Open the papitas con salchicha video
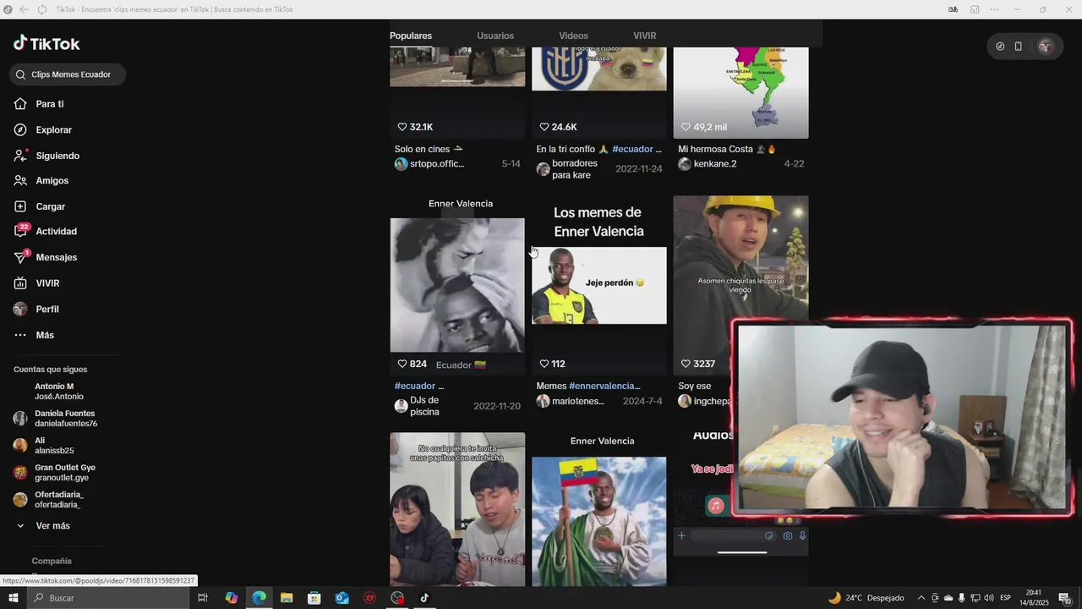This screenshot has width=1082, height=609. point(457,509)
